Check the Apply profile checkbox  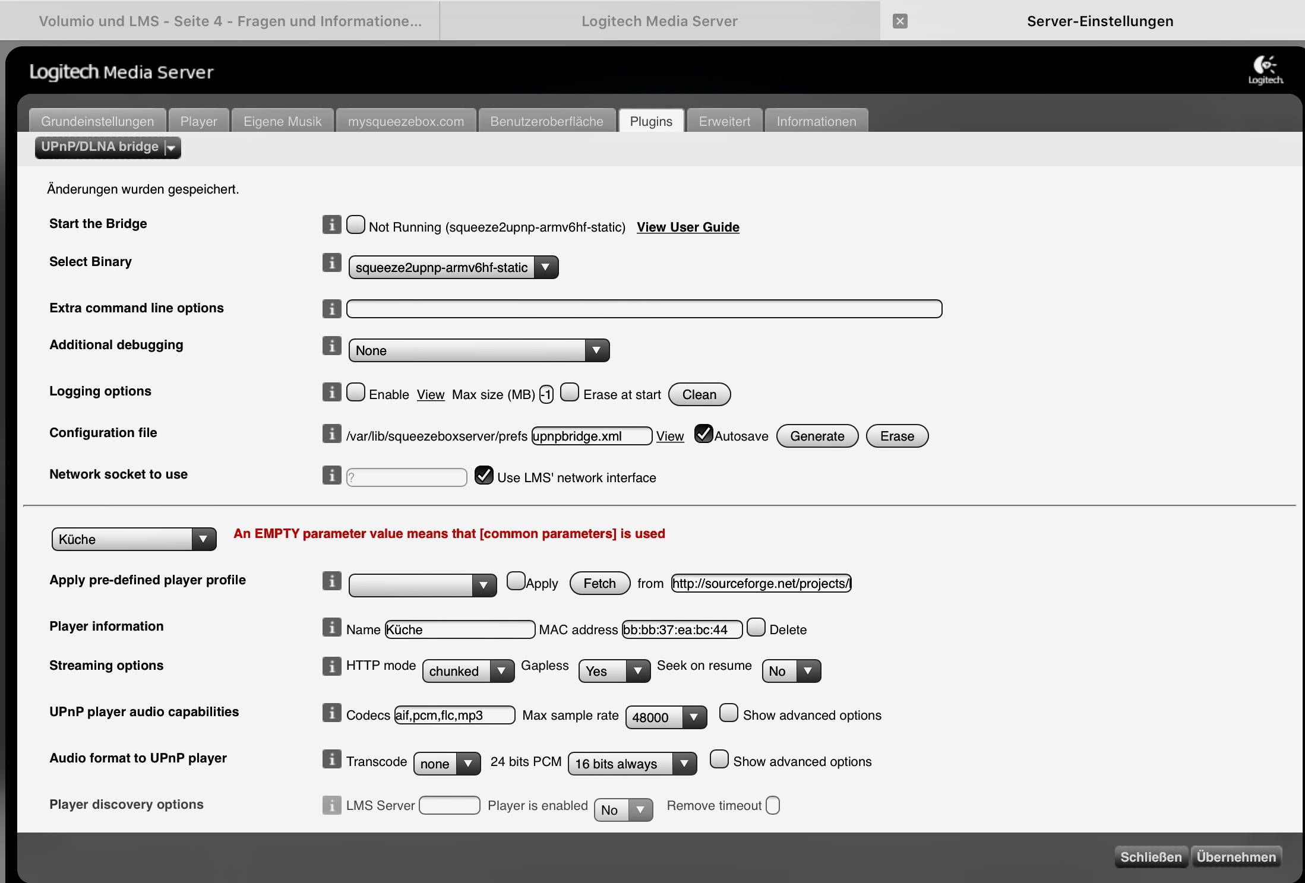pyautogui.click(x=516, y=581)
